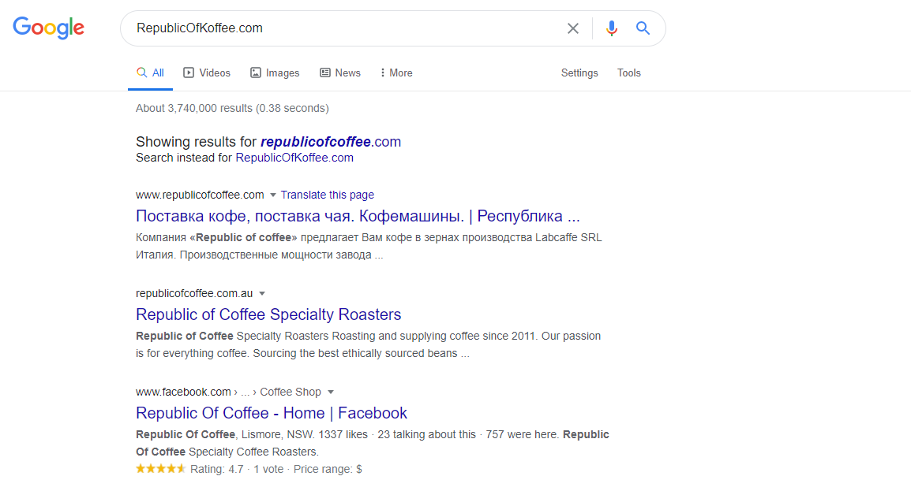911x491 pixels.
Task: Open the More menu with three dots
Action: click(396, 73)
